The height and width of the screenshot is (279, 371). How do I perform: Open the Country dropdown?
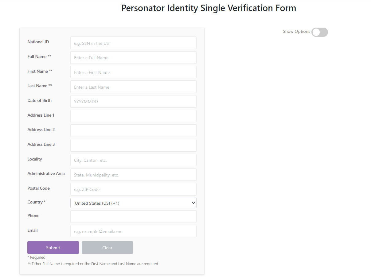click(133, 203)
